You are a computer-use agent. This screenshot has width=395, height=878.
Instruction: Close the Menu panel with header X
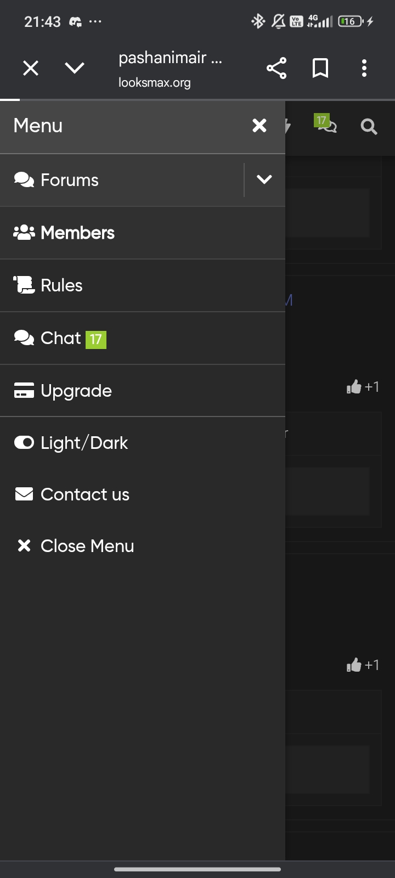point(259,126)
